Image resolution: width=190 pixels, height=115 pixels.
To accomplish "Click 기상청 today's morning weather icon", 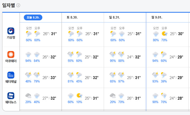I will pyautogui.click(x=29, y=34).
